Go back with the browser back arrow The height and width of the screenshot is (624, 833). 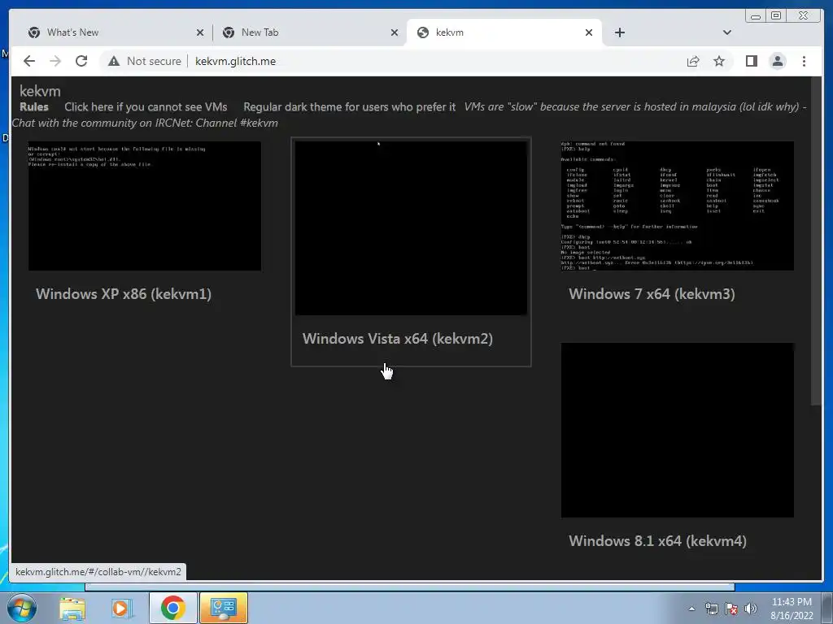pos(29,61)
